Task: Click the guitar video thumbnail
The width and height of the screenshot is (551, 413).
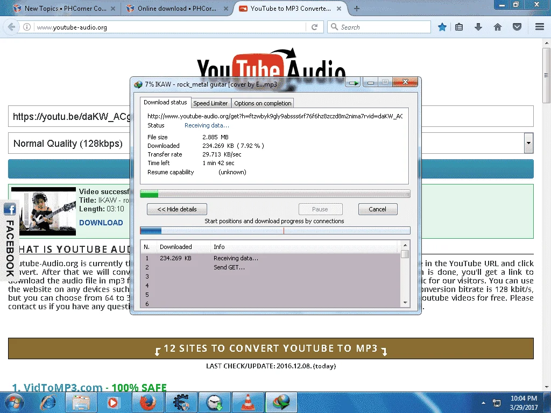Action: point(44,211)
